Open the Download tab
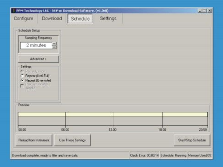Screen dimensions: 223x167 (52, 18)
